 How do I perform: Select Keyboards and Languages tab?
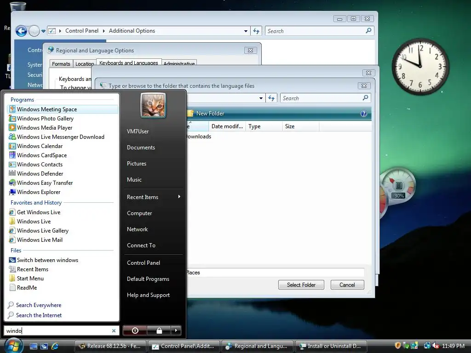[x=129, y=63]
